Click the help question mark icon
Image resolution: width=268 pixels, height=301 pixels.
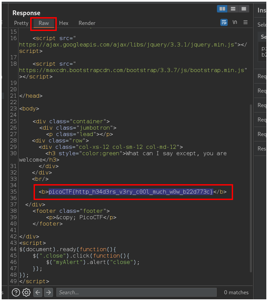tap(16, 292)
